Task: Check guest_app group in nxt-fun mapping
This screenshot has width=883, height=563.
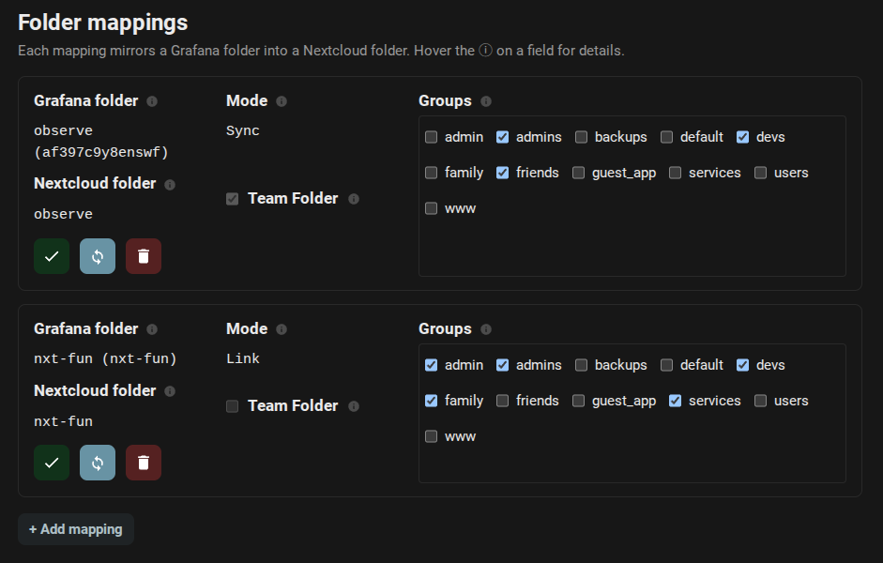Action: click(x=578, y=401)
